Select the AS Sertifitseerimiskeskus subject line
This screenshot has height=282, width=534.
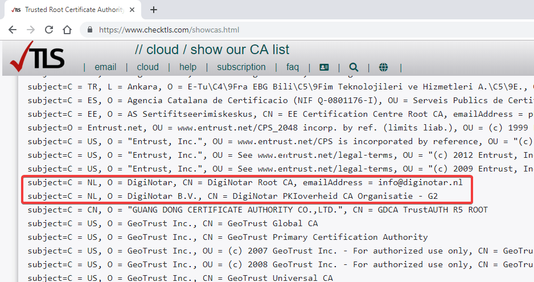tap(281, 115)
